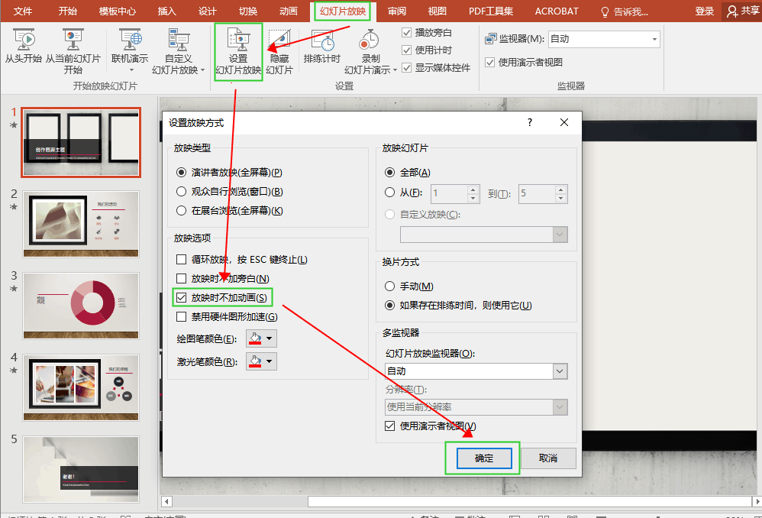Image resolution: width=762 pixels, height=518 pixels.
Task: Toggle 使用计时 checkbox in ribbon
Action: (x=407, y=50)
